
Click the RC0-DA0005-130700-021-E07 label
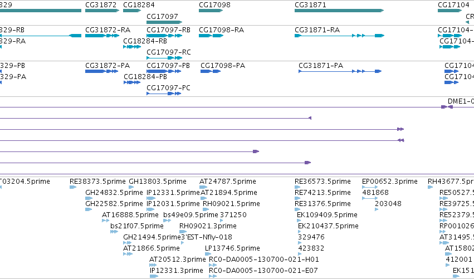[263, 271]
